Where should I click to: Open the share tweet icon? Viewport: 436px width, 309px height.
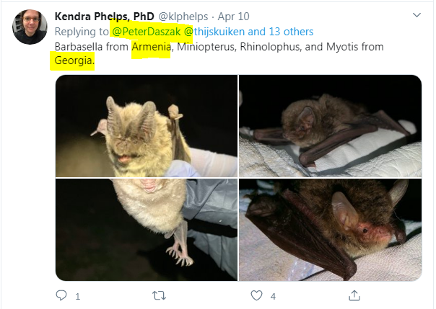(x=354, y=295)
